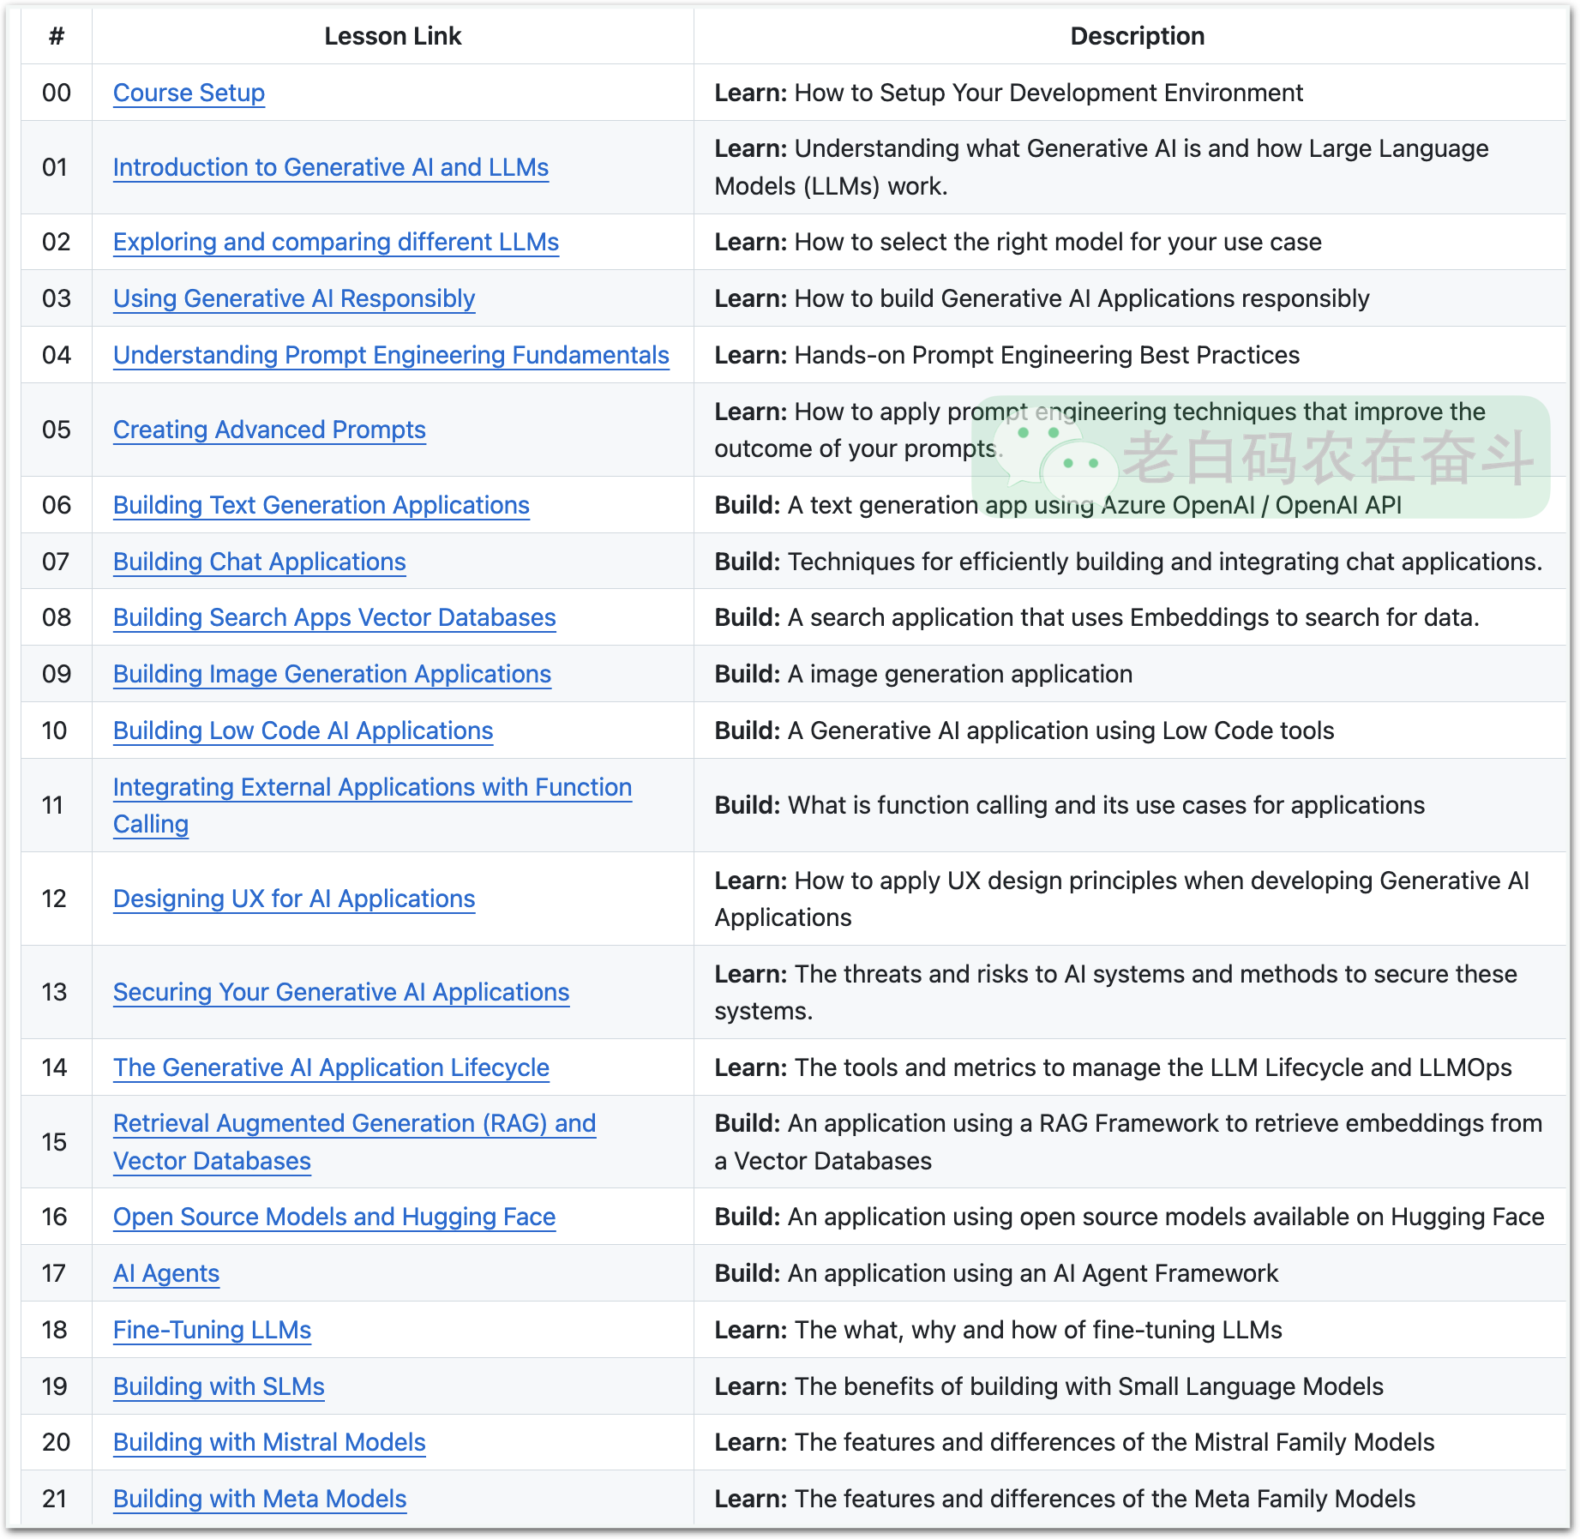
Task: Open Building Text Generation Applications link
Action: tap(321, 505)
